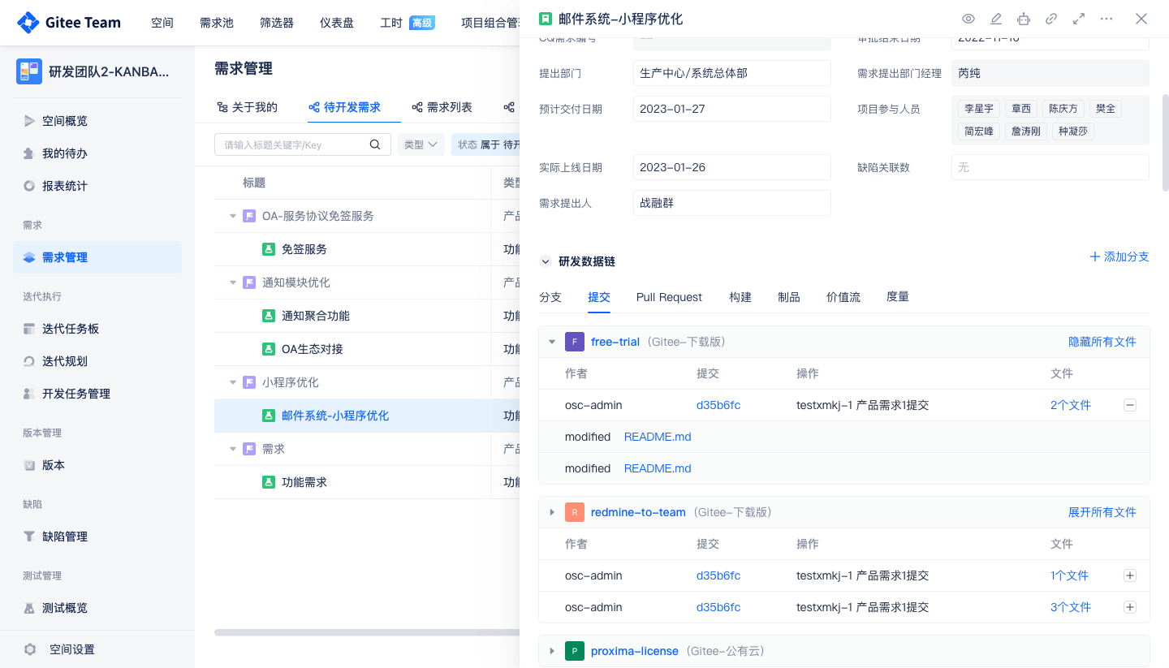Expand files of the 1个文件 commit row

[1129, 575]
